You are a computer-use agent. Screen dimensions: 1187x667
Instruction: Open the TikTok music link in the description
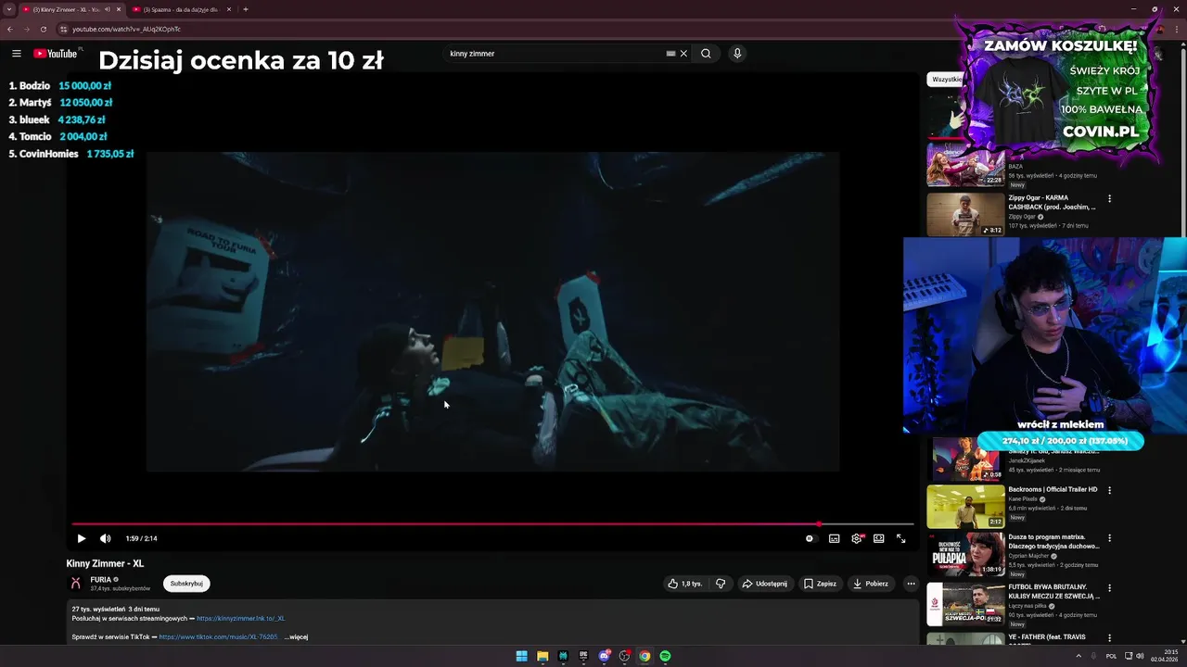(218, 636)
